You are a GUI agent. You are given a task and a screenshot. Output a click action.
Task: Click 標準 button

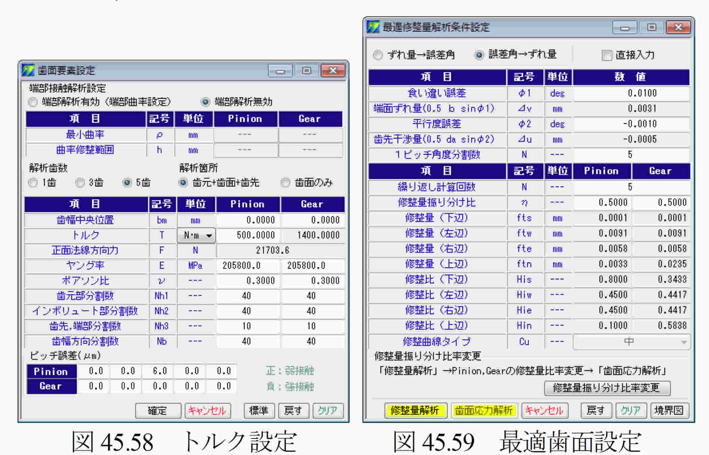coord(259,410)
